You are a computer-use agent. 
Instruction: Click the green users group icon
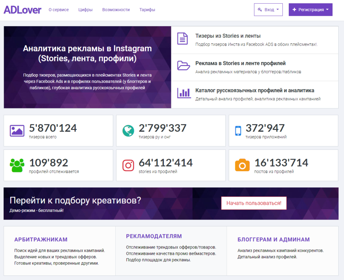pos(17,166)
